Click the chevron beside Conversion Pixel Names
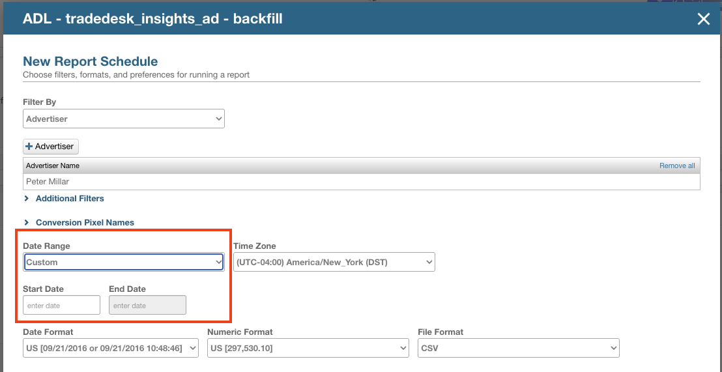 [27, 223]
